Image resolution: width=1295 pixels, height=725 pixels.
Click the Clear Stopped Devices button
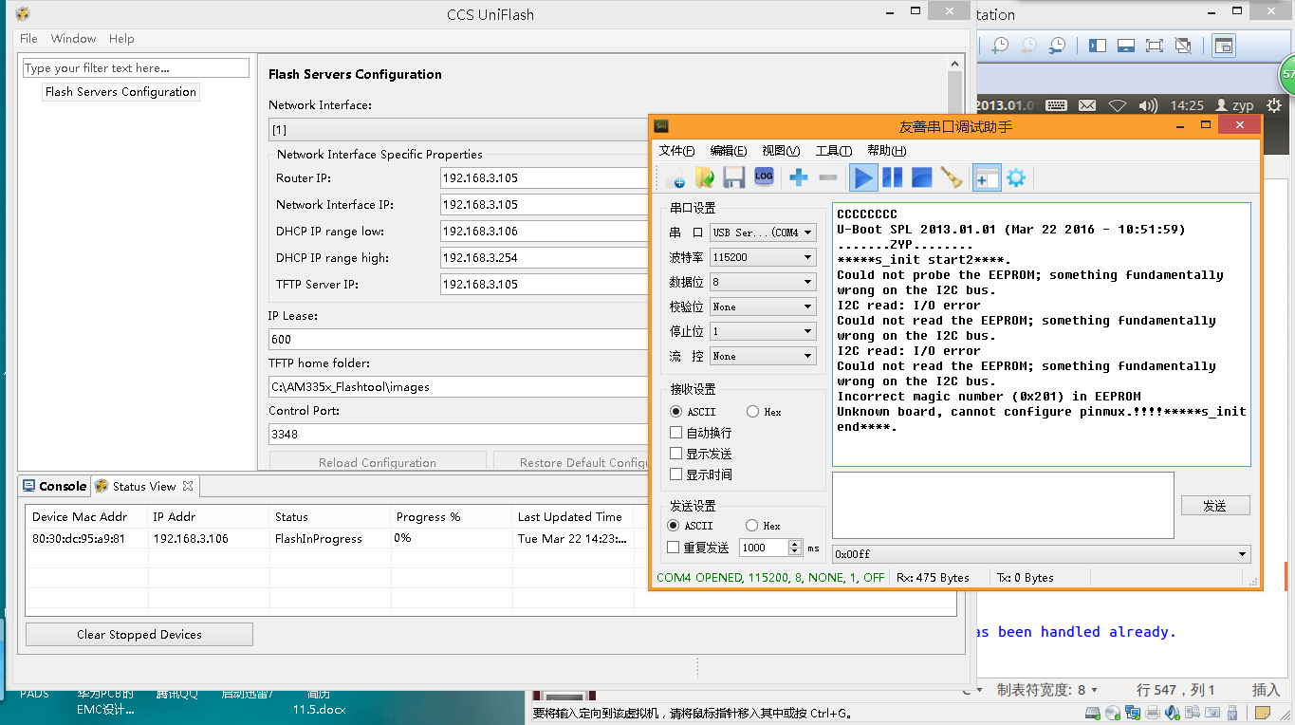[x=139, y=635]
